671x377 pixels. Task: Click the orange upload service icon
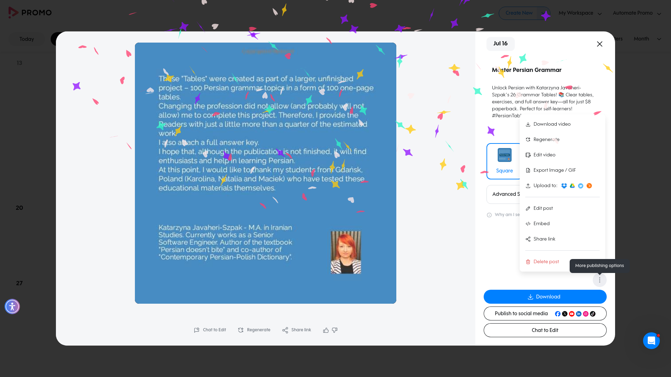(589, 186)
